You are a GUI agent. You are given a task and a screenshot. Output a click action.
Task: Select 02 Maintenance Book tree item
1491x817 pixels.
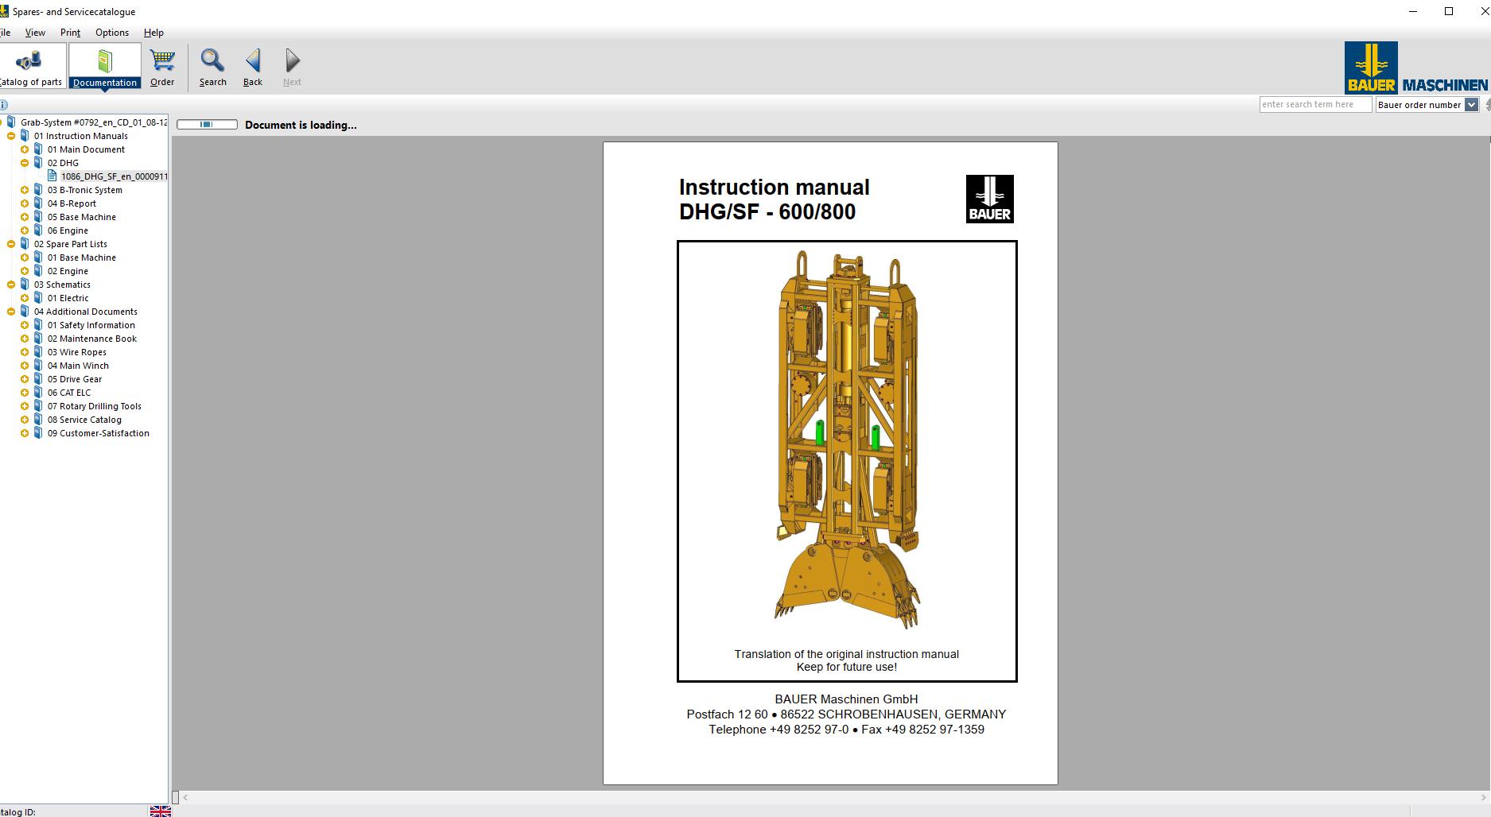[92, 339]
